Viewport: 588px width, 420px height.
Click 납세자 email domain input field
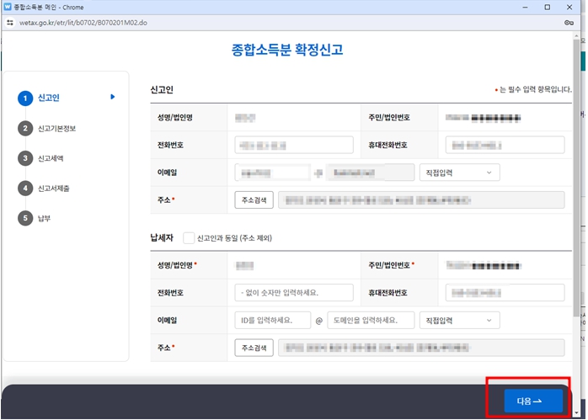point(371,321)
